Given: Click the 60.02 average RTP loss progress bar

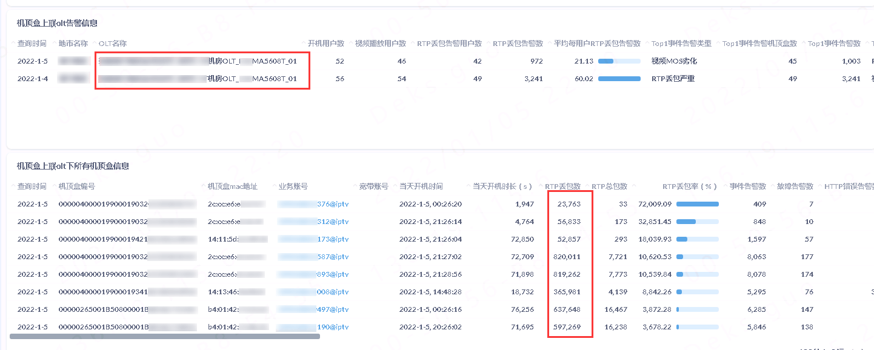Looking at the screenshot, I should (619, 79).
